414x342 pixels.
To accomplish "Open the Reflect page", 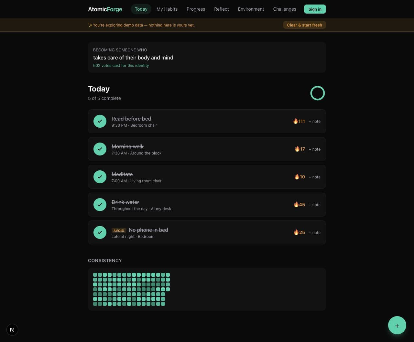I will coord(221,9).
